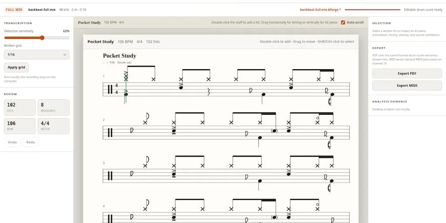Click the first hi-hat x note on row 3

point(145,166)
